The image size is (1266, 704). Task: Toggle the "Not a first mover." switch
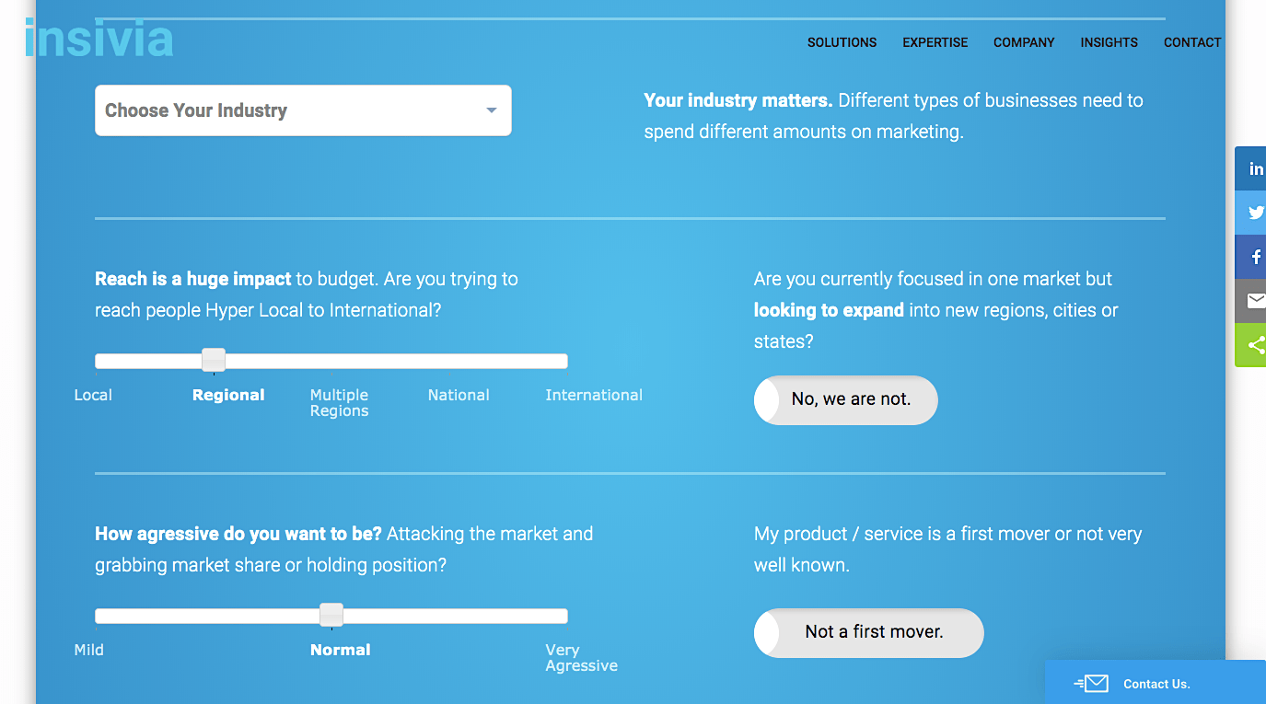pyautogui.click(x=868, y=632)
